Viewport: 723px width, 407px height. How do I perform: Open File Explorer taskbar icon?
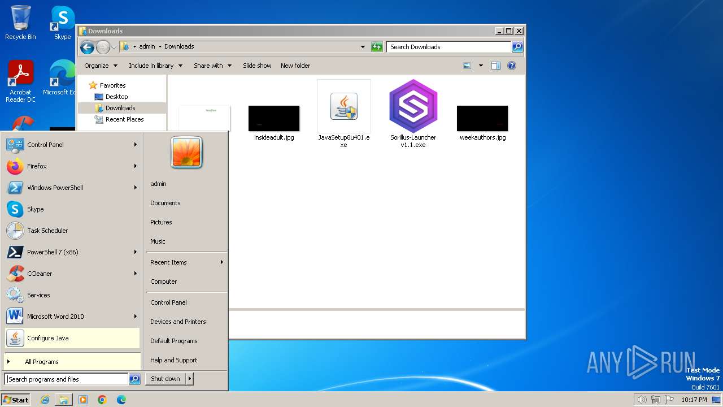(x=64, y=400)
